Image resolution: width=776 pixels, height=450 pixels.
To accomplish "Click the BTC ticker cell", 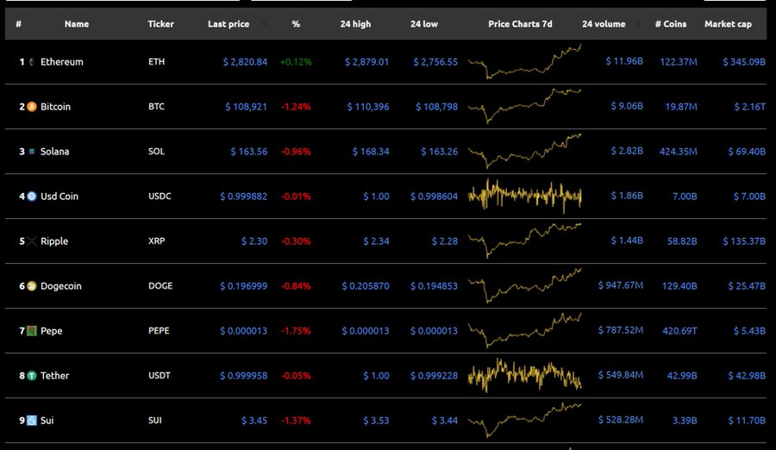I will click(x=156, y=106).
